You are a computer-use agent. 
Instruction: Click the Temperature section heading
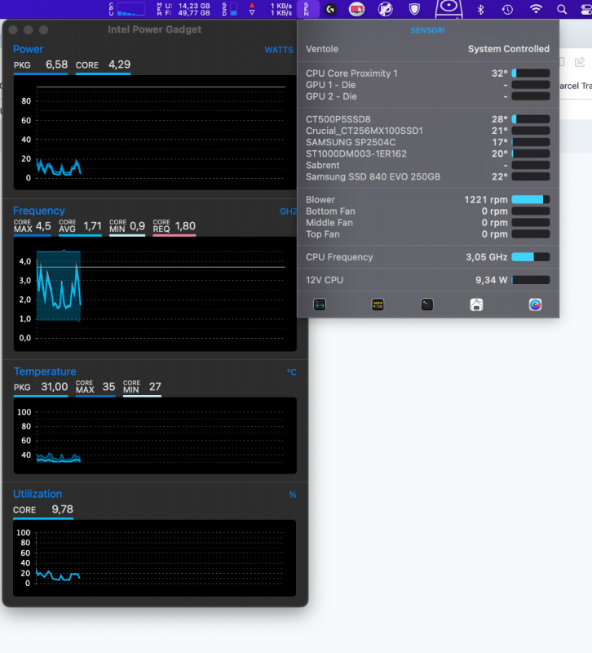[x=45, y=371]
